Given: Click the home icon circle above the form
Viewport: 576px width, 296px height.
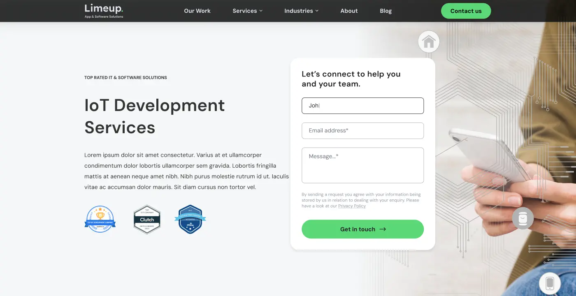Looking at the screenshot, I should coord(429,42).
